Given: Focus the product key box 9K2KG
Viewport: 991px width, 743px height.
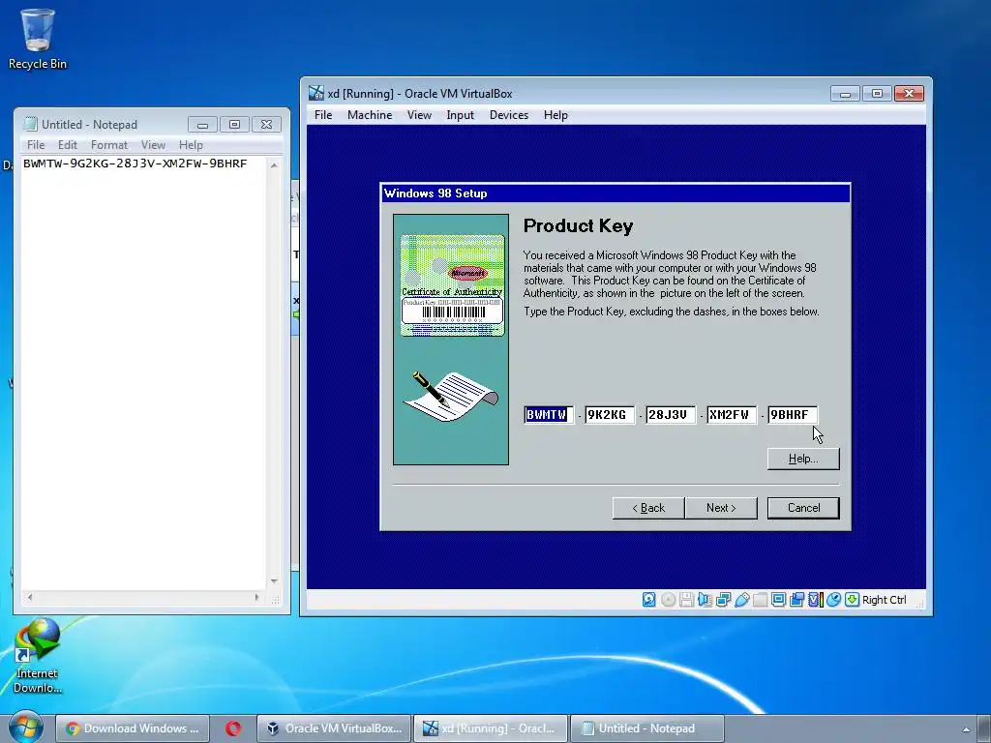Looking at the screenshot, I should pyautogui.click(x=610, y=414).
